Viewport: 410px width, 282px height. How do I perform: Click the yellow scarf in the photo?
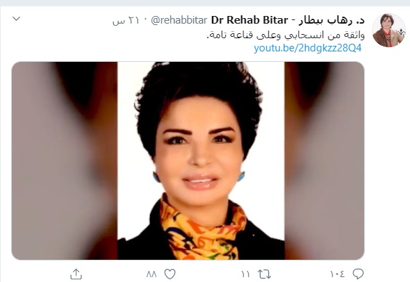pyautogui.click(x=203, y=230)
